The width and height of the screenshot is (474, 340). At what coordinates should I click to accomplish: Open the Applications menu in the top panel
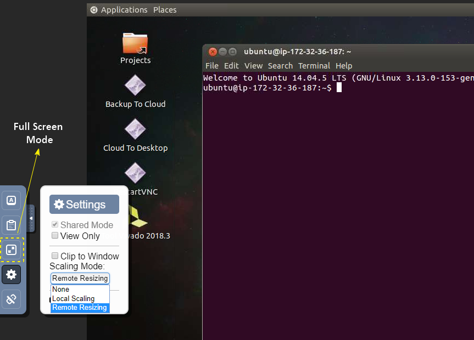(125, 9)
